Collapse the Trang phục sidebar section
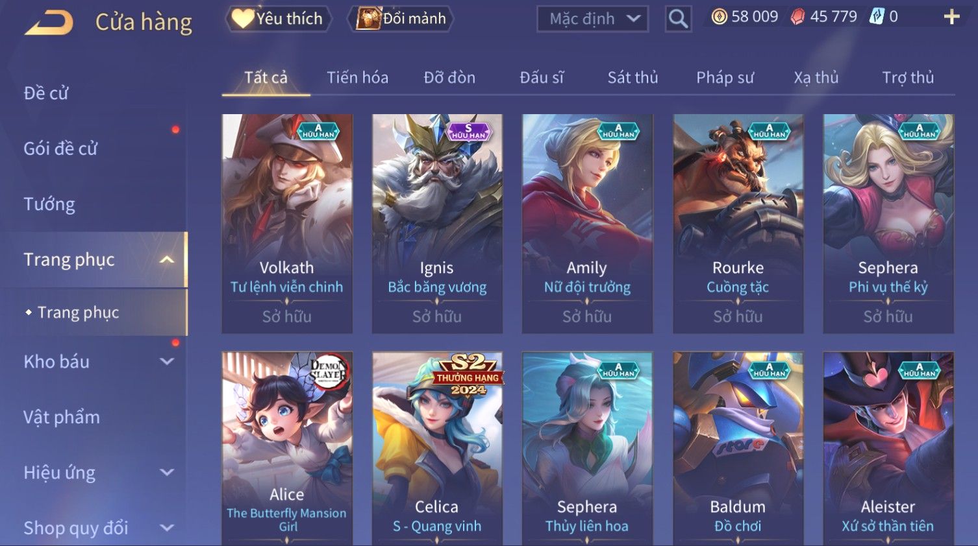The width and height of the screenshot is (978, 546). 167,260
